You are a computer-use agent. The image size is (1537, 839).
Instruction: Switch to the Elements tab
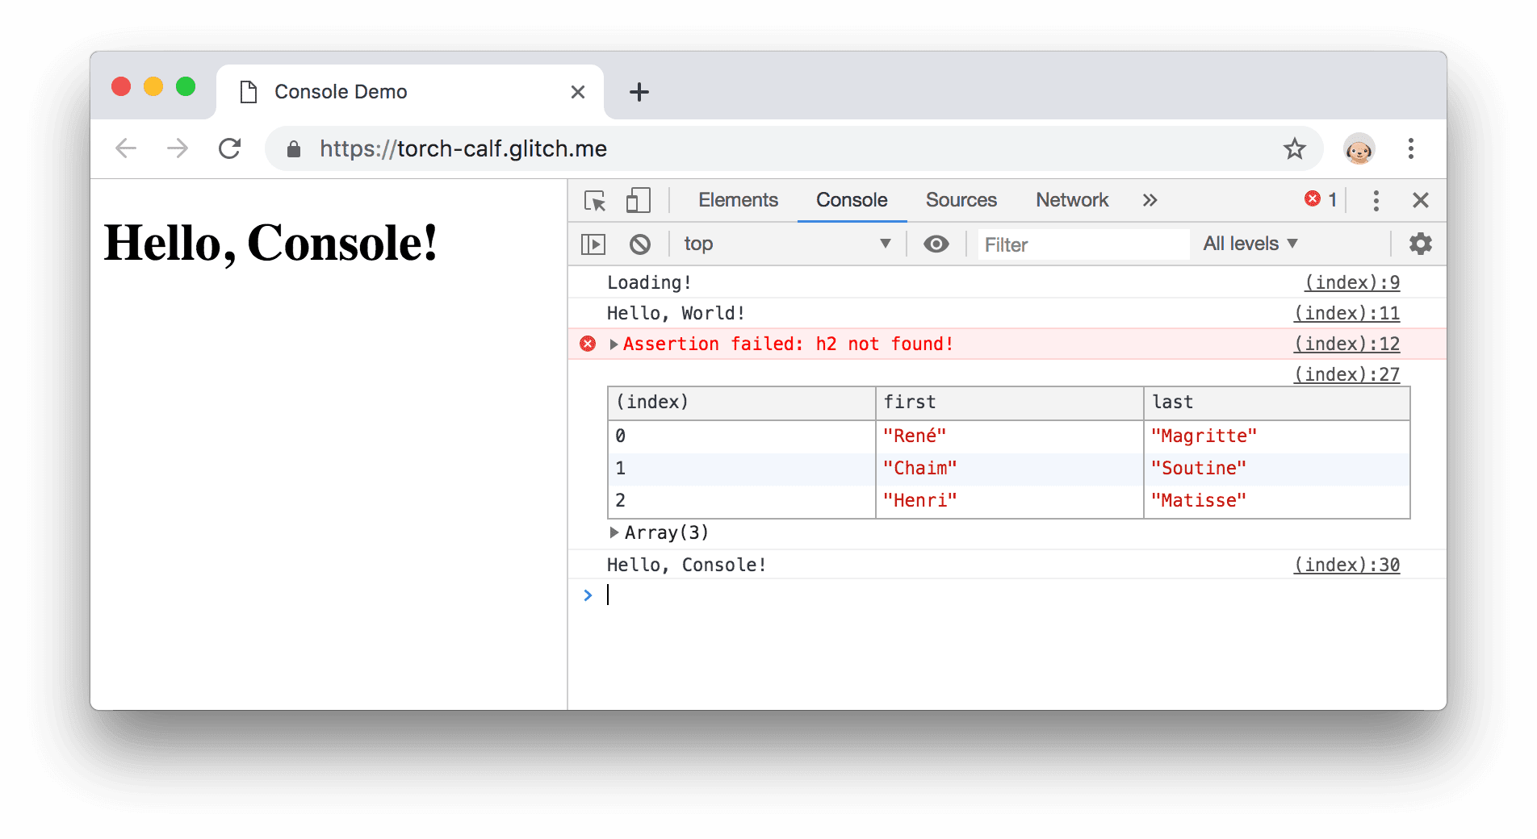[737, 200]
